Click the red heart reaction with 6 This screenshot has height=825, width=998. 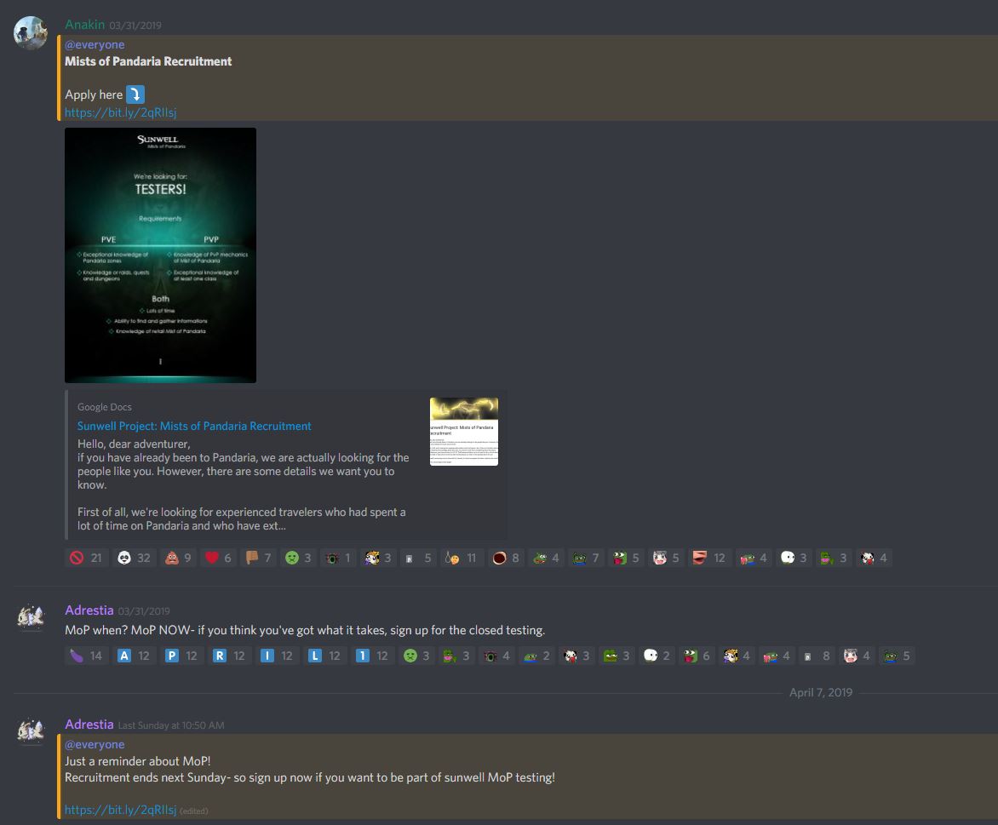tap(219, 558)
